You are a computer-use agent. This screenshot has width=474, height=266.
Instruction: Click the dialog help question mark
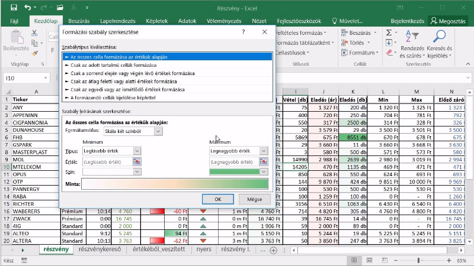tap(244, 32)
